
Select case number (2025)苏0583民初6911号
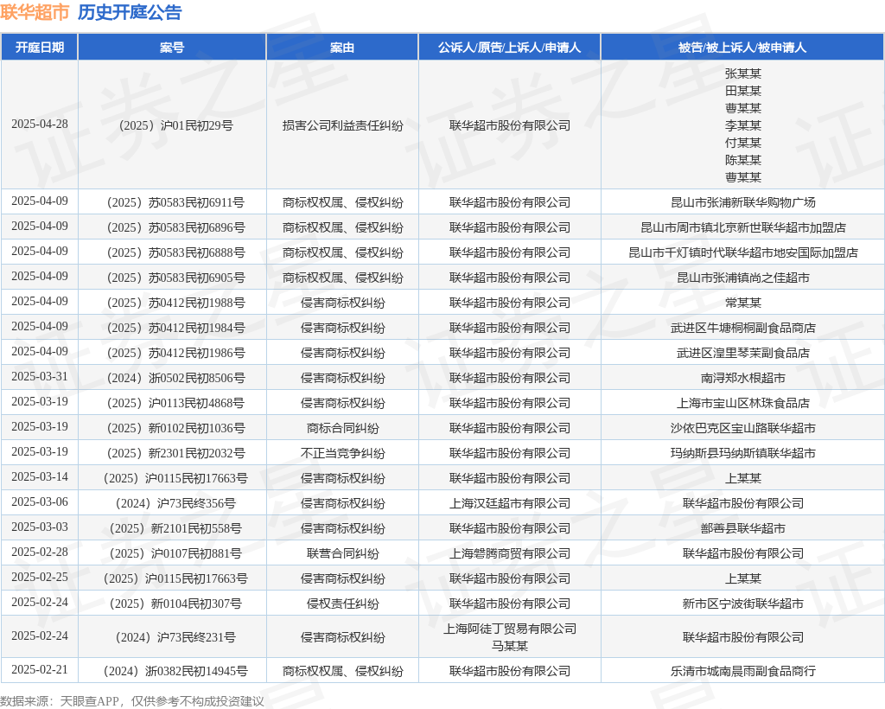[176, 202]
